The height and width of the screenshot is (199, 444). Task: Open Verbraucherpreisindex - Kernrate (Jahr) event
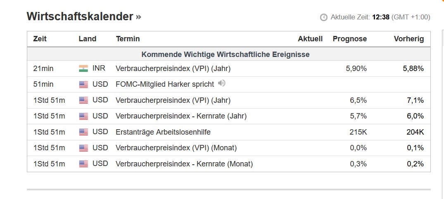tap(181, 116)
